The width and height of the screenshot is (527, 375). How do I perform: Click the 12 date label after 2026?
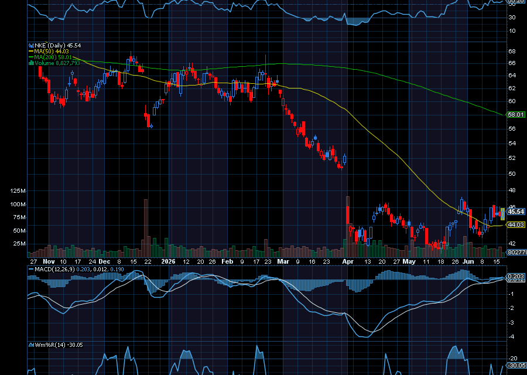186,262
